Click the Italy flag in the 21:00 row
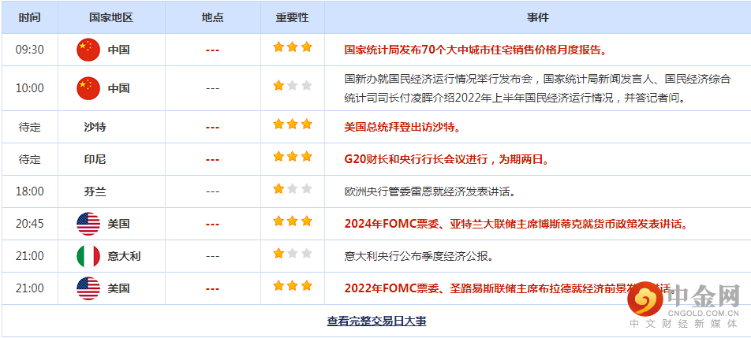The width and height of the screenshot is (751, 338). [x=88, y=256]
